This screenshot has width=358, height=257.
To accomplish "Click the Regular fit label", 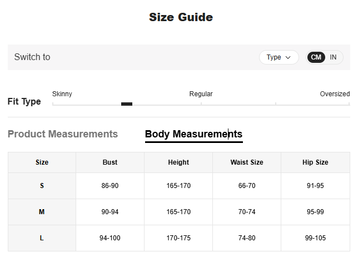I will [x=201, y=94].
